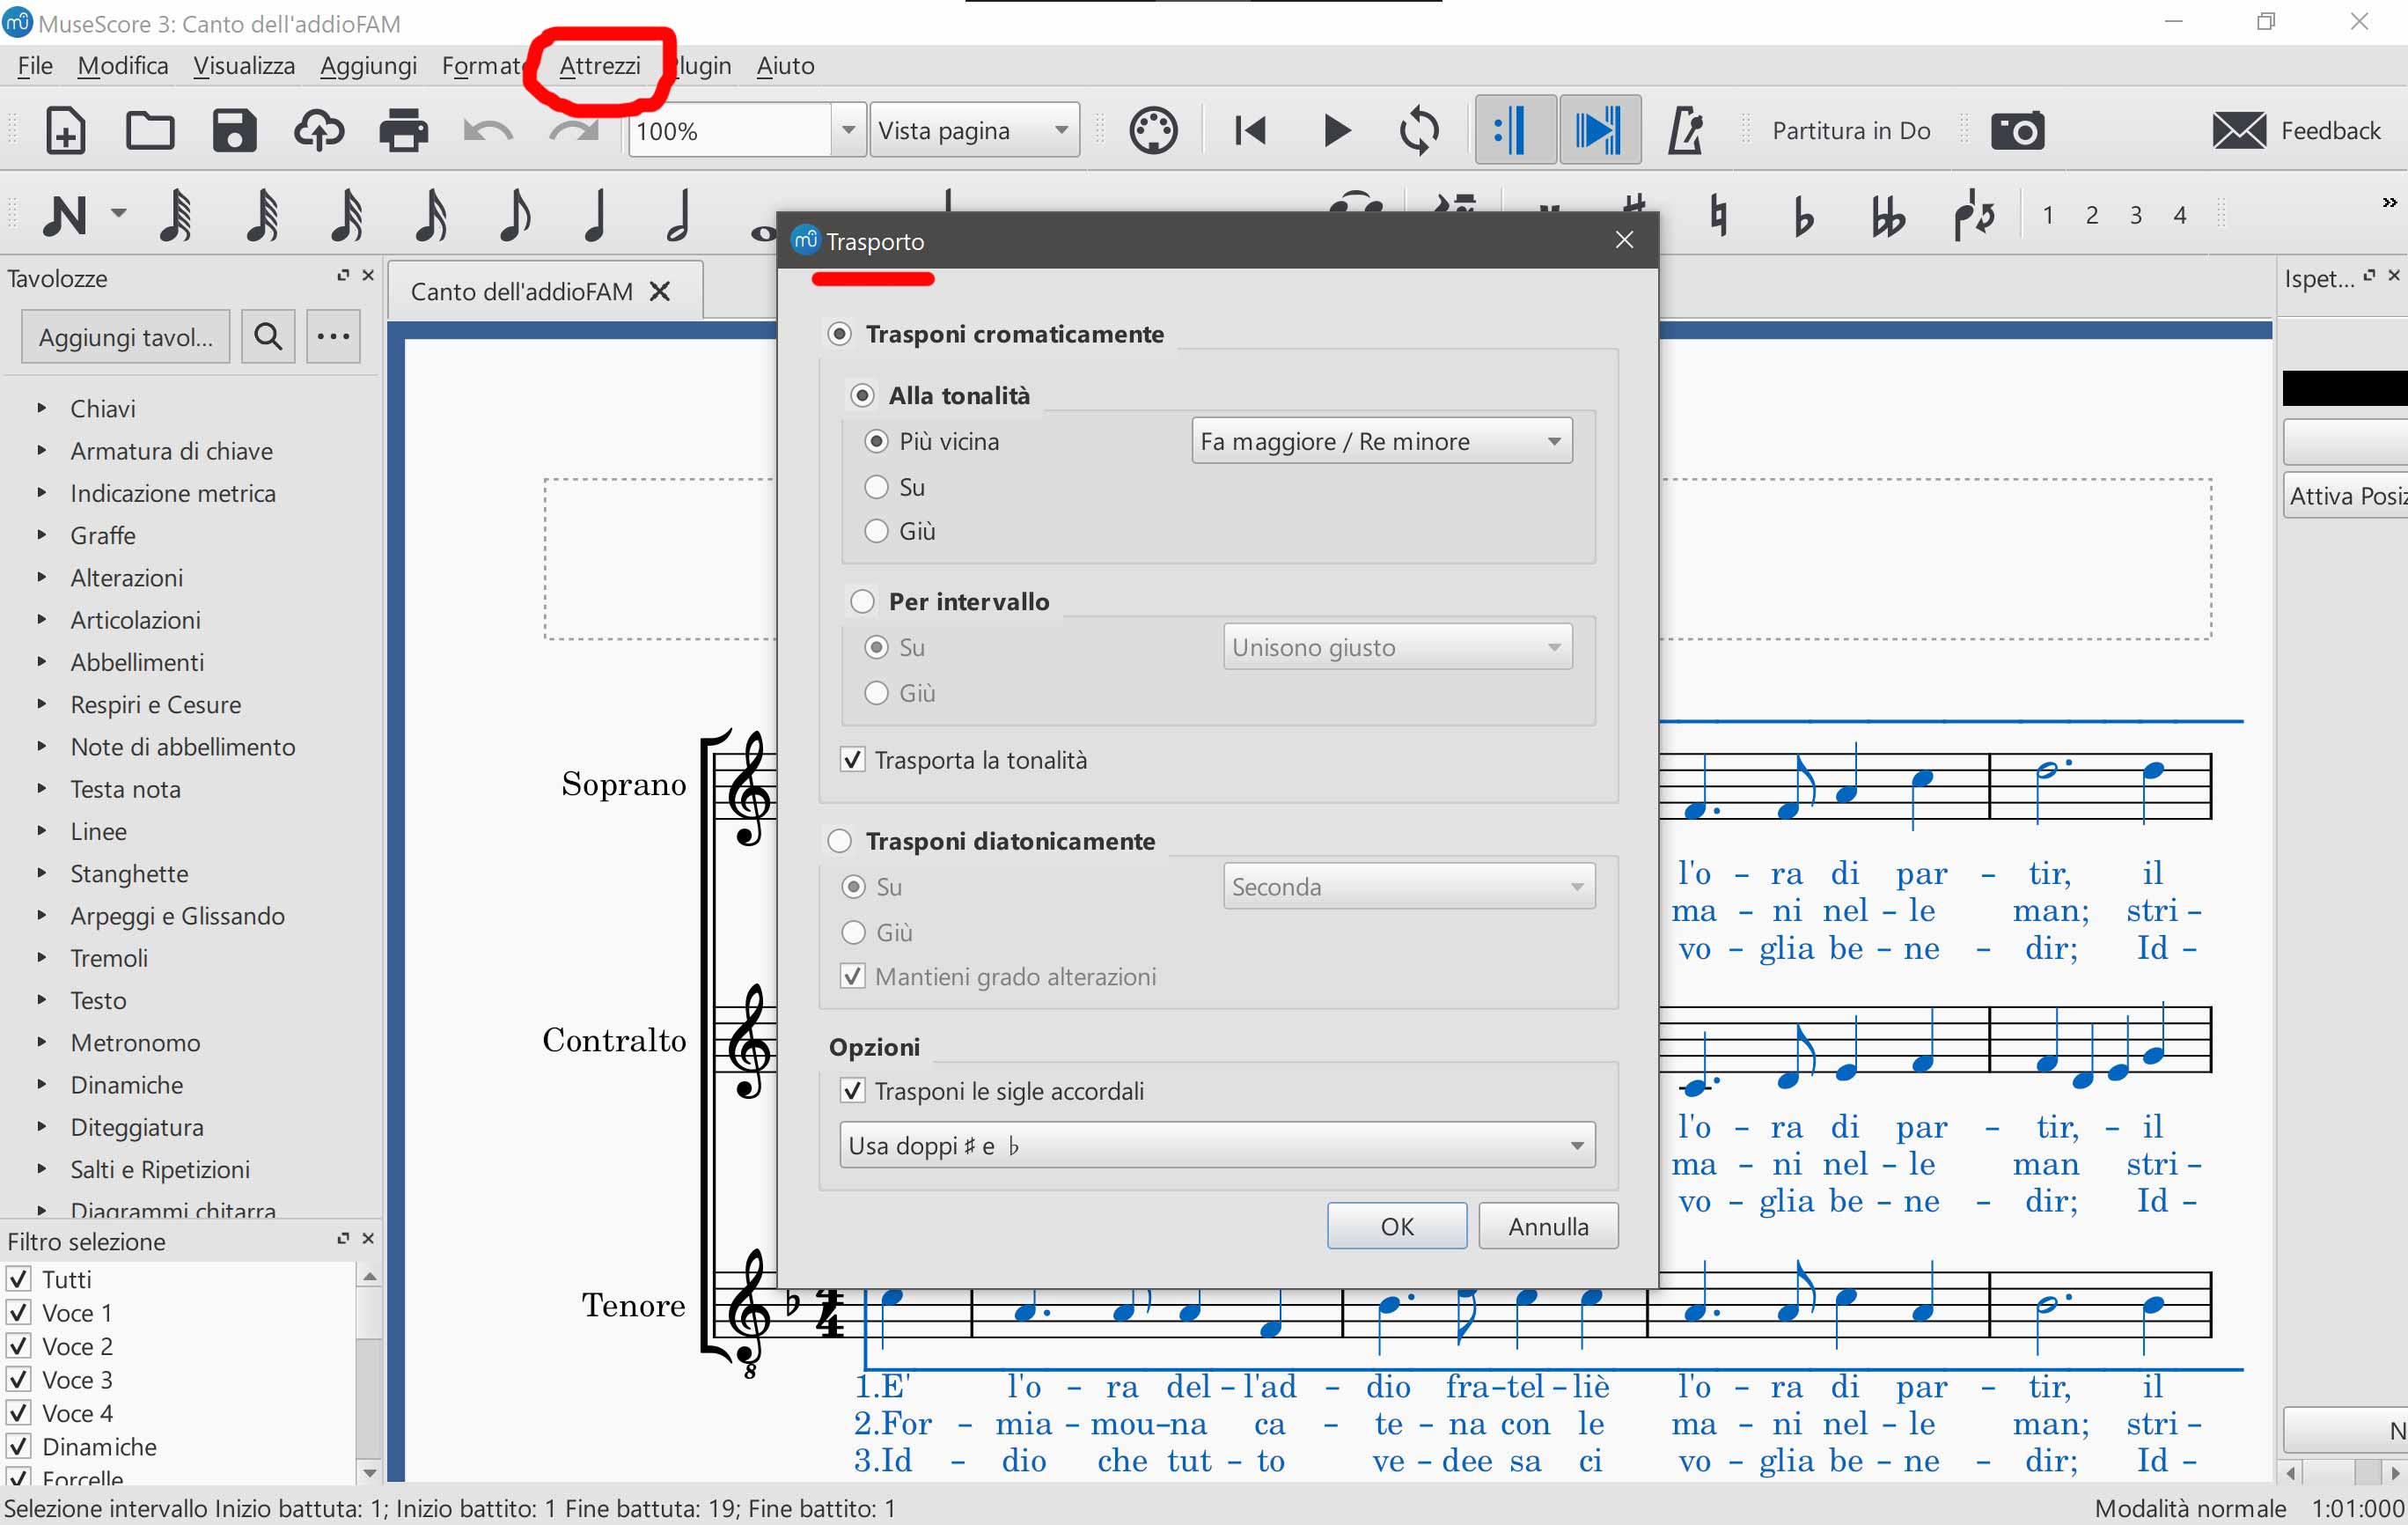Click the upload to cloud icon
2408x1525 pixels.
click(x=319, y=130)
